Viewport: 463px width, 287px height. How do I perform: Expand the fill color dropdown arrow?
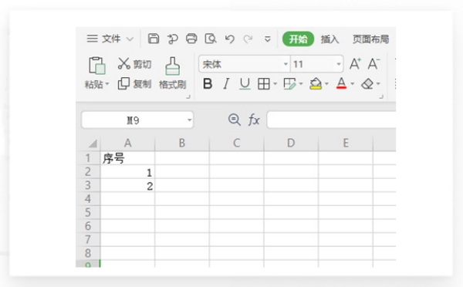[x=326, y=84]
